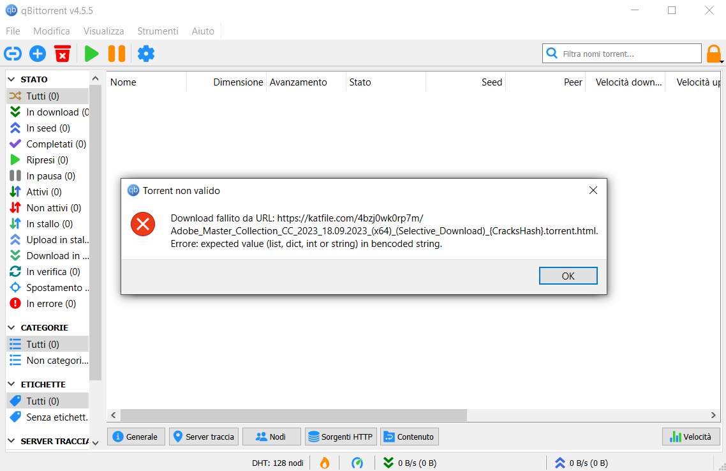This screenshot has height=471, width=726.
Task: Click the horizontal scrollbar thumb in torrent list
Action: (x=293, y=415)
